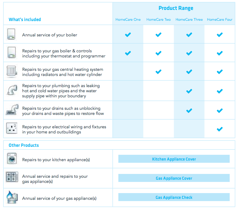Click the pipe elbow plumbing icon
238x210 pixels.
(x=12, y=90)
